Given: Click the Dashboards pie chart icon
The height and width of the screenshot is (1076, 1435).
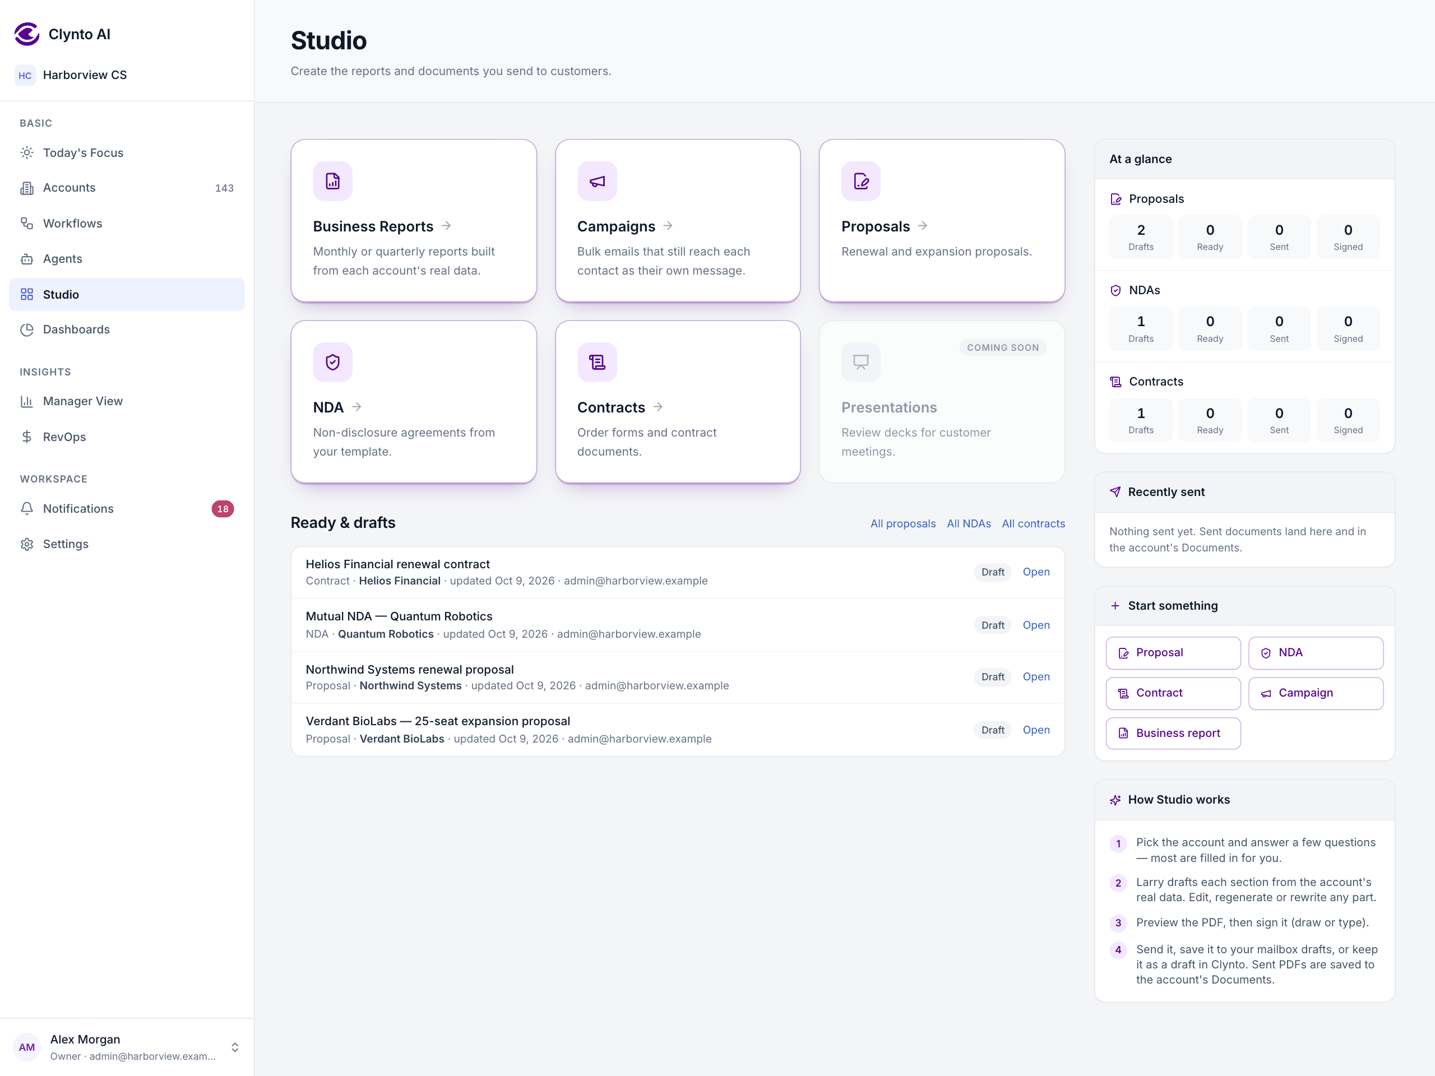Looking at the screenshot, I should 26,330.
